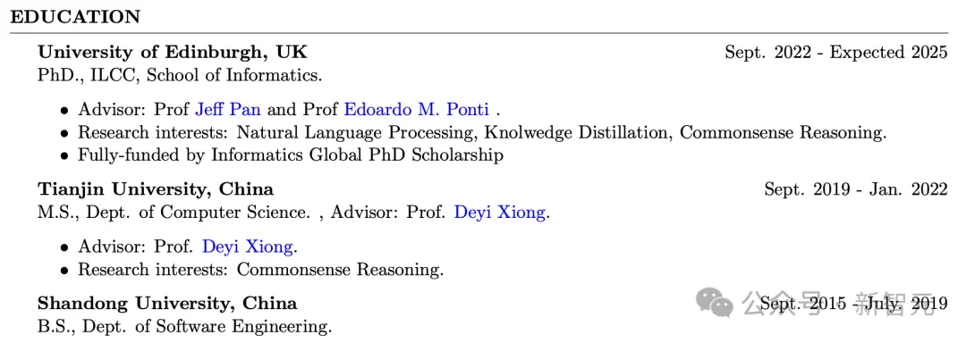Click Deyi Xiong link on M.S. line
This screenshot has width=966, height=343.
click(500, 213)
